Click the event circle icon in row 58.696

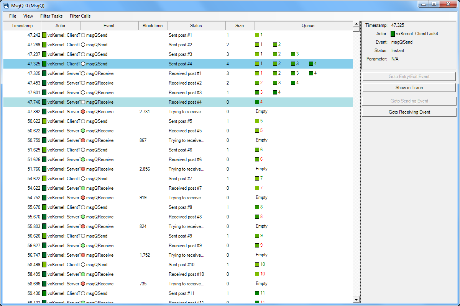pos(83,284)
